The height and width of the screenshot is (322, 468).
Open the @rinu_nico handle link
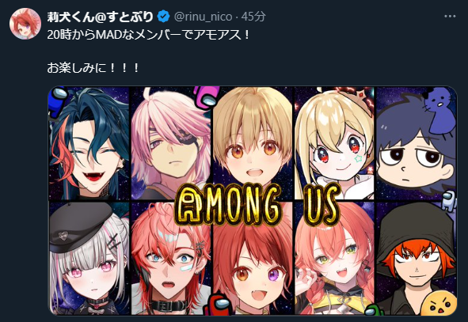point(203,17)
